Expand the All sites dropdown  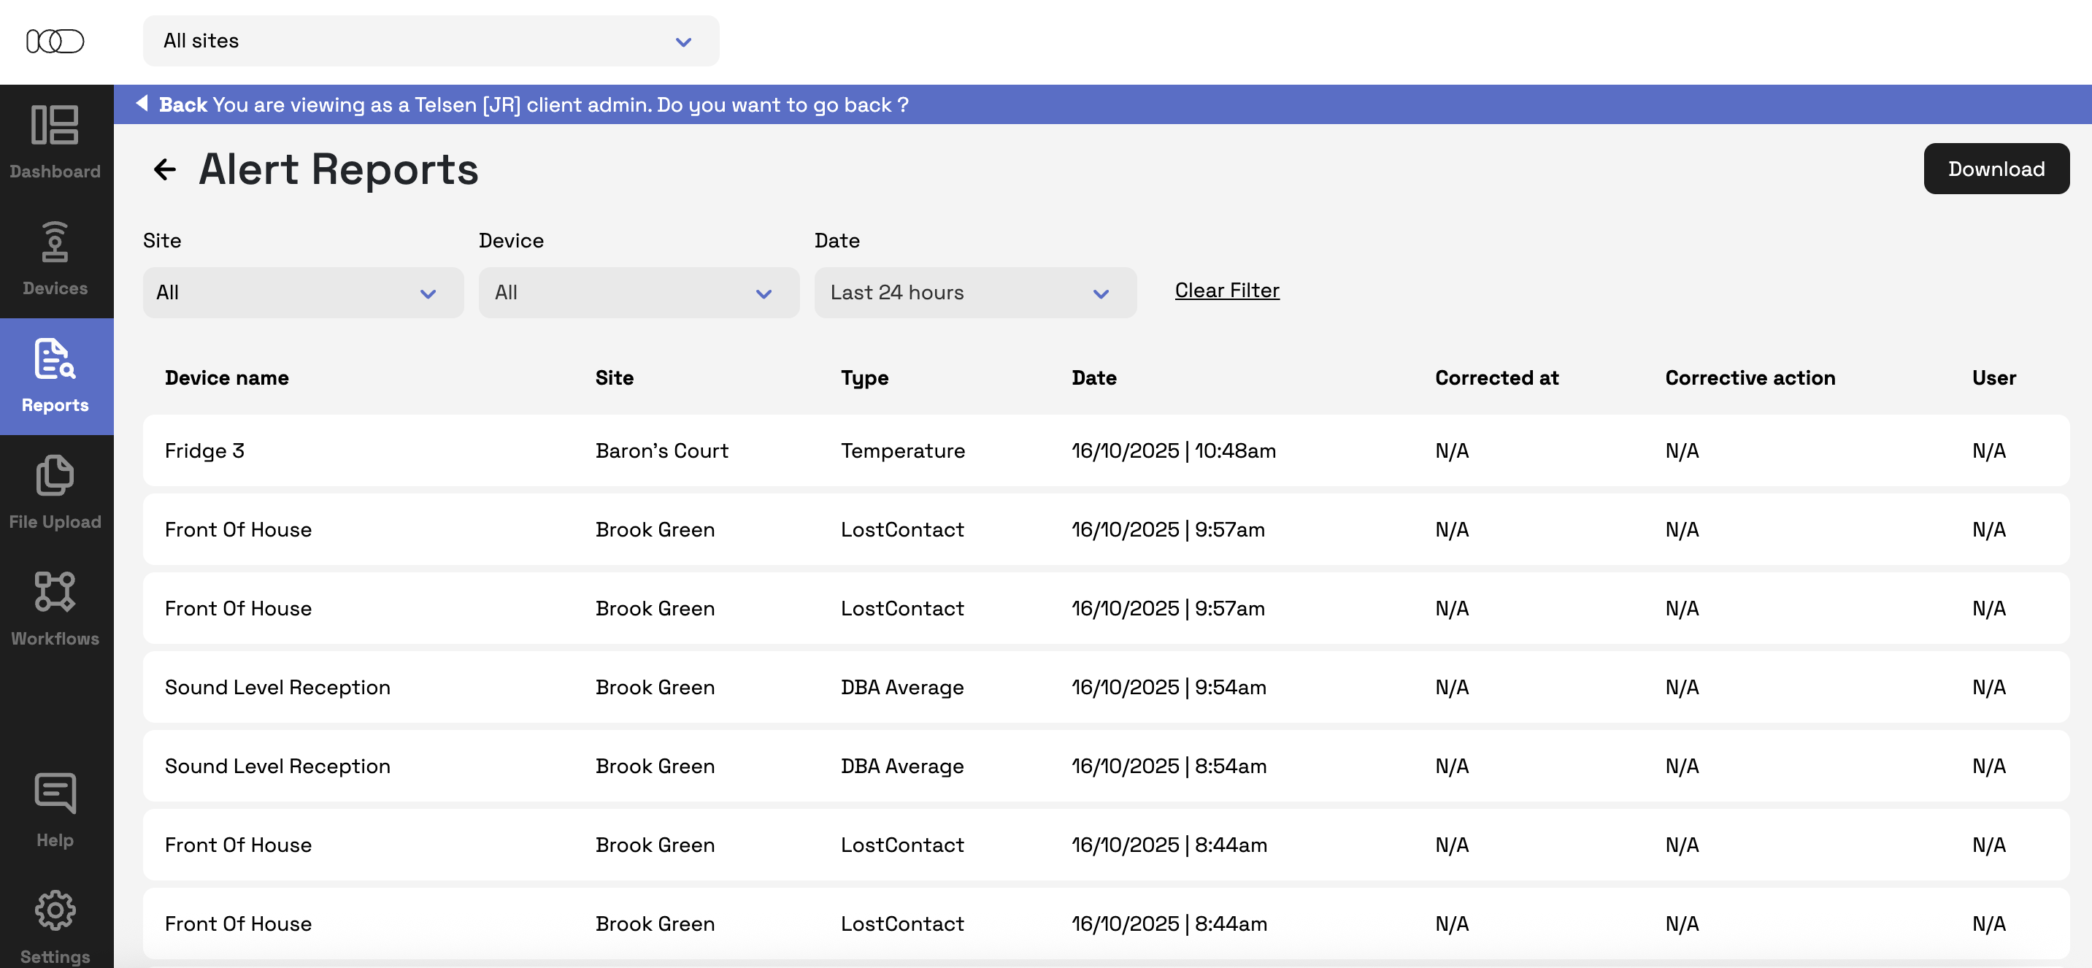[x=431, y=41]
